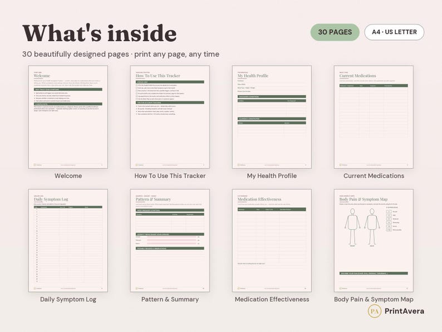Click the "Welcome" caption label
442x332 pixels.
click(68, 175)
